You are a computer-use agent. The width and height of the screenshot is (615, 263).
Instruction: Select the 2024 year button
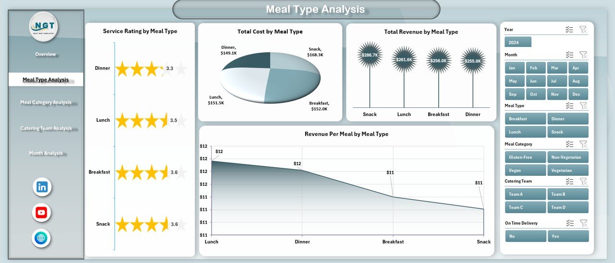(x=518, y=42)
